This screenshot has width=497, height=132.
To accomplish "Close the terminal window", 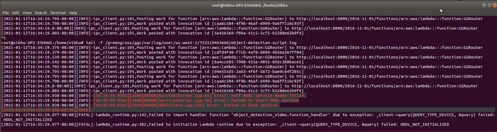I will 495,5.
